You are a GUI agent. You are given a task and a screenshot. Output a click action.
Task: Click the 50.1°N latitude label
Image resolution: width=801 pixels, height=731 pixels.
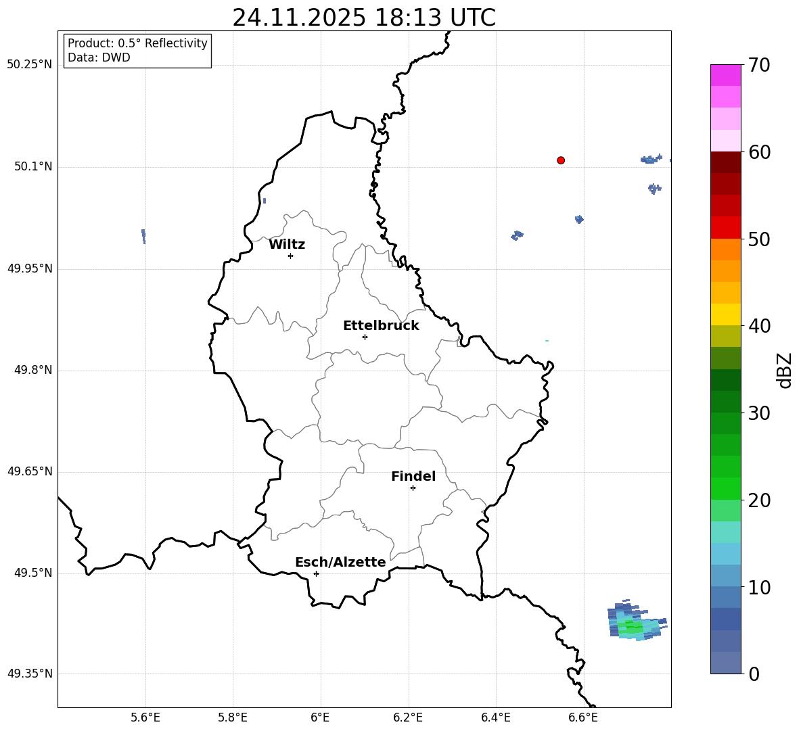[x=33, y=167]
